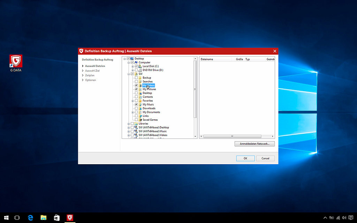Click the Anmeldedaten Netzwerk button

(x=255, y=144)
